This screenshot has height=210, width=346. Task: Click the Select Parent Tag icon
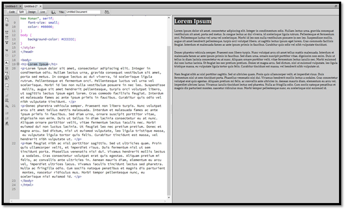(x=7, y=50)
